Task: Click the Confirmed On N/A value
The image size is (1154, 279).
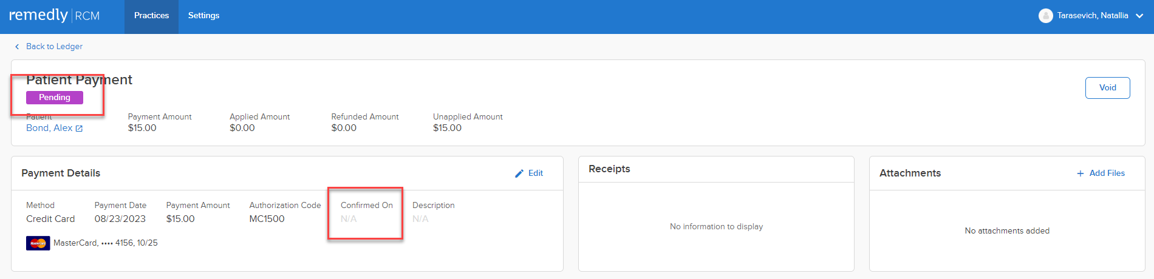Action: 349,219
